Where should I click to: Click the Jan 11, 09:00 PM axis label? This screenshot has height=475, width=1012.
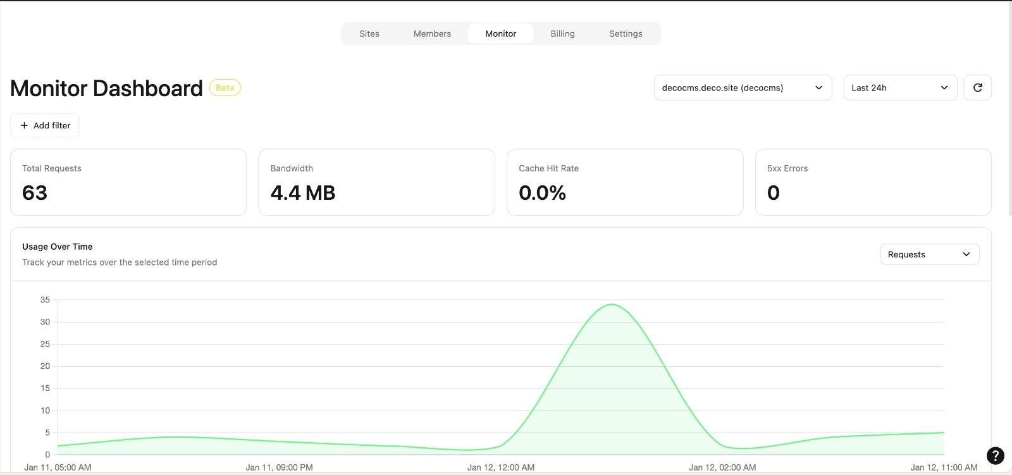pos(279,467)
